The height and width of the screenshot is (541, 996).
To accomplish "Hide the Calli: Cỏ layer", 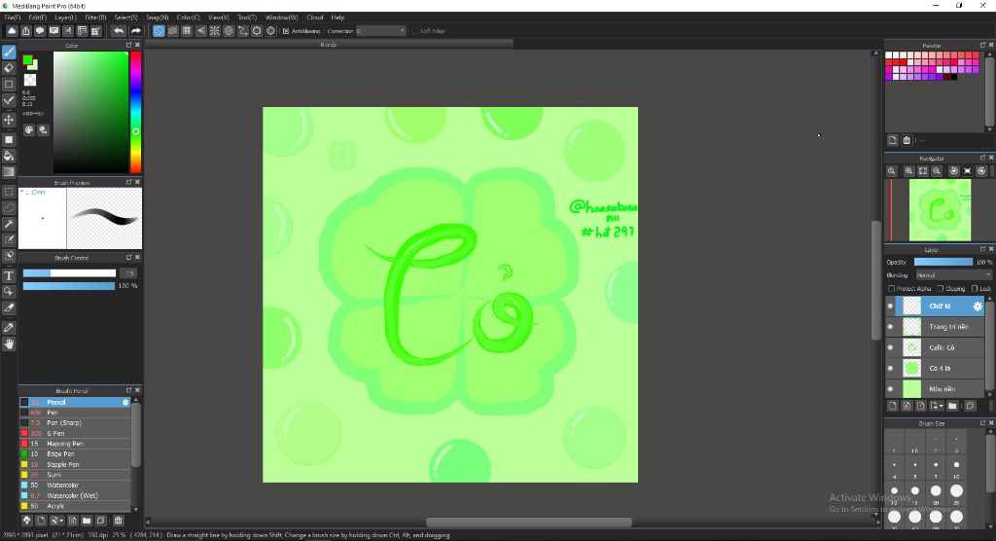I will click(x=890, y=347).
